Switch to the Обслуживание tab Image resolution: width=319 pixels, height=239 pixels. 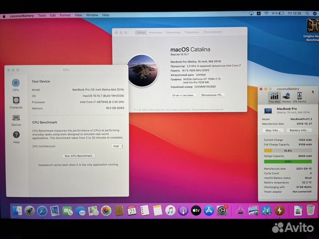[212, 32]
